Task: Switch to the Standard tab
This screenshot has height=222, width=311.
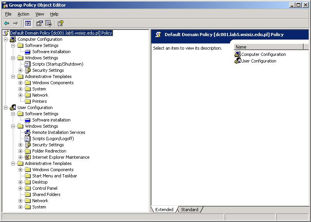Action: click(189, 210)
